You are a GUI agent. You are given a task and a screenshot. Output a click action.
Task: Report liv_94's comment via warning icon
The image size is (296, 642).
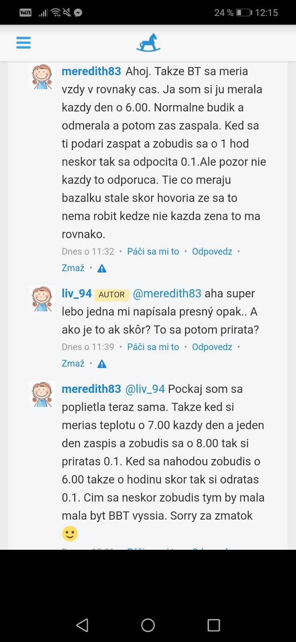[102, 364]
